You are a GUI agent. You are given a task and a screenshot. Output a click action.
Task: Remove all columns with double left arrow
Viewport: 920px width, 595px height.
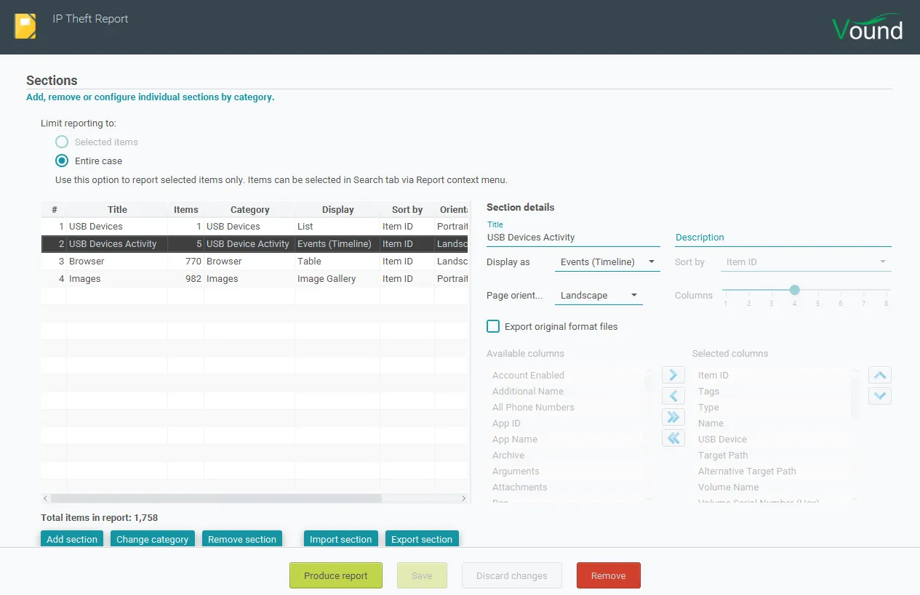(x=673, y=438)
